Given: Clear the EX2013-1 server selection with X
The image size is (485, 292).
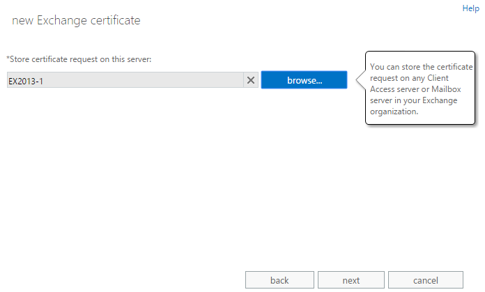Looking at the screenshot, I should [251, 80].
